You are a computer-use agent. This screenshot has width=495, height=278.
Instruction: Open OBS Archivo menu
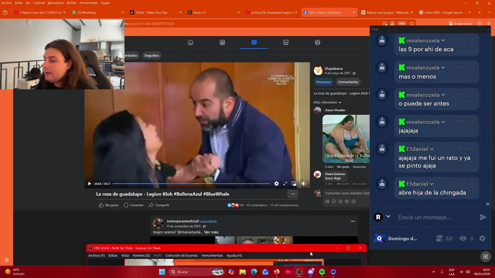(96, 255)
